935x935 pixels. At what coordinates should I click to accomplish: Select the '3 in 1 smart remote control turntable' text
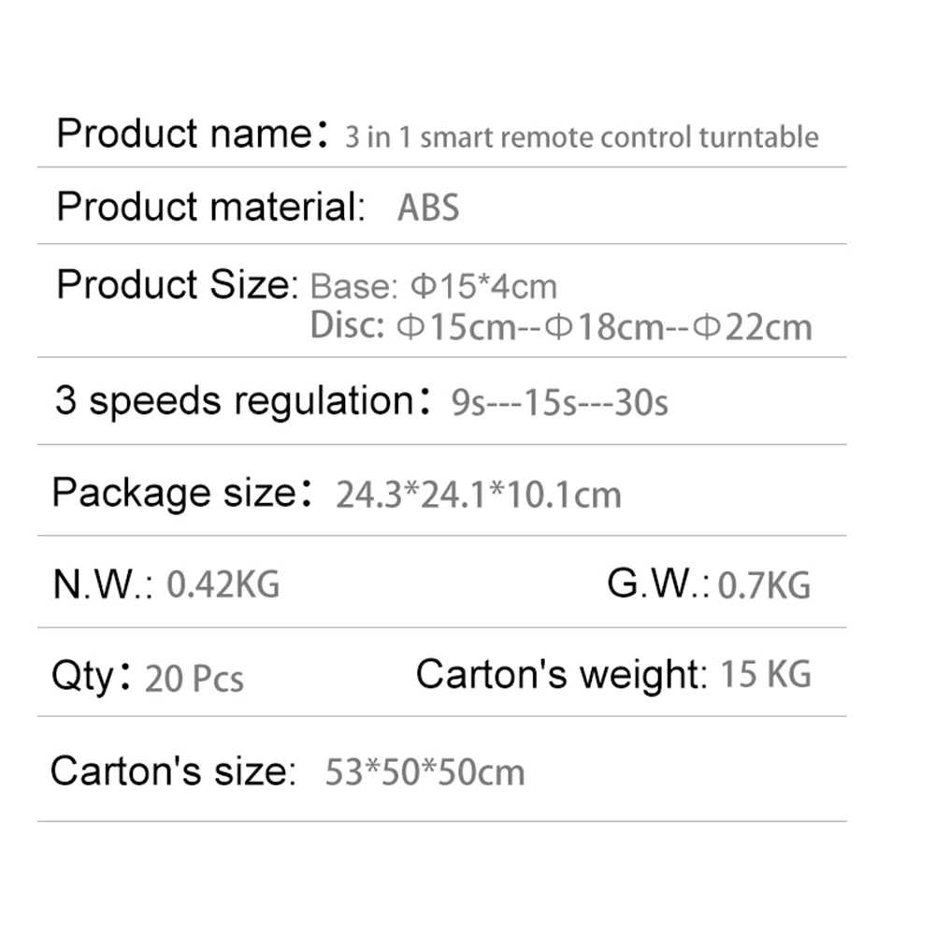point(582,137)
